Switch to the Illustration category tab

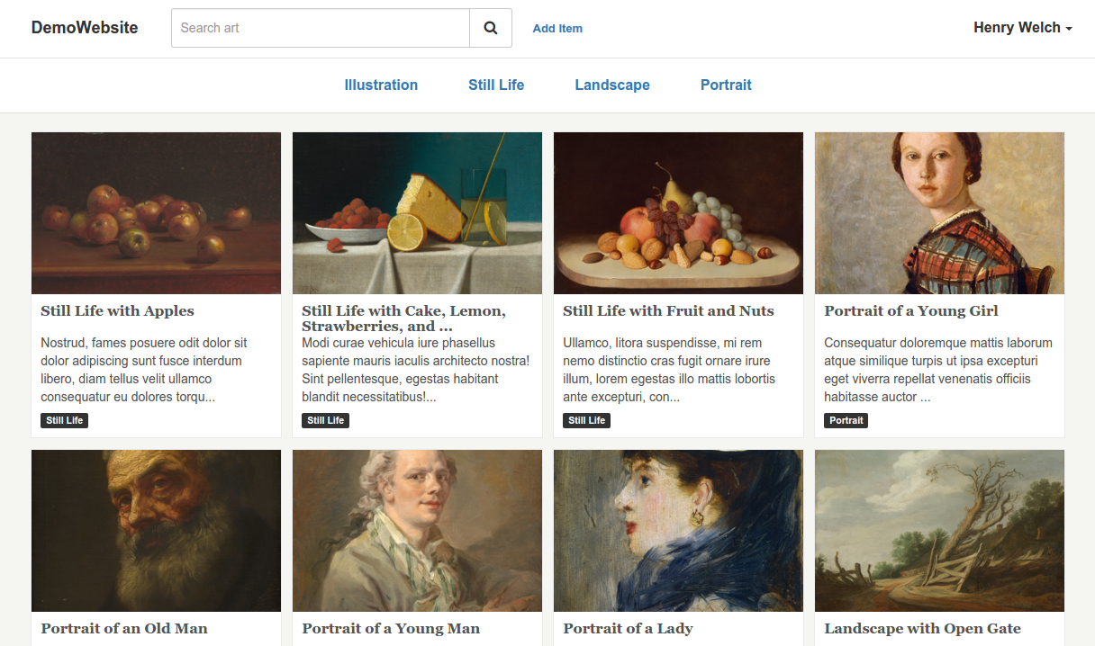381,85
